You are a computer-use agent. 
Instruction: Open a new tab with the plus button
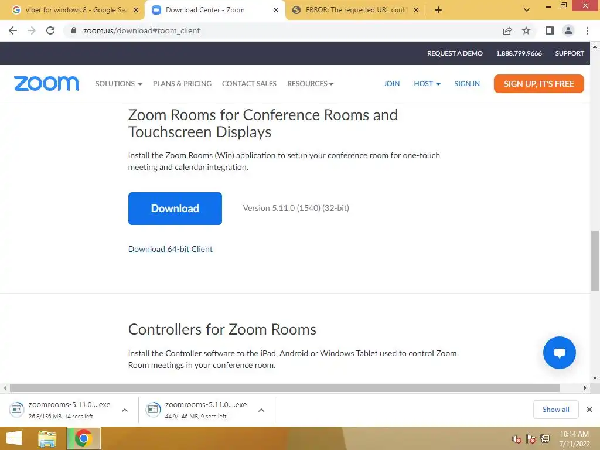438,10
